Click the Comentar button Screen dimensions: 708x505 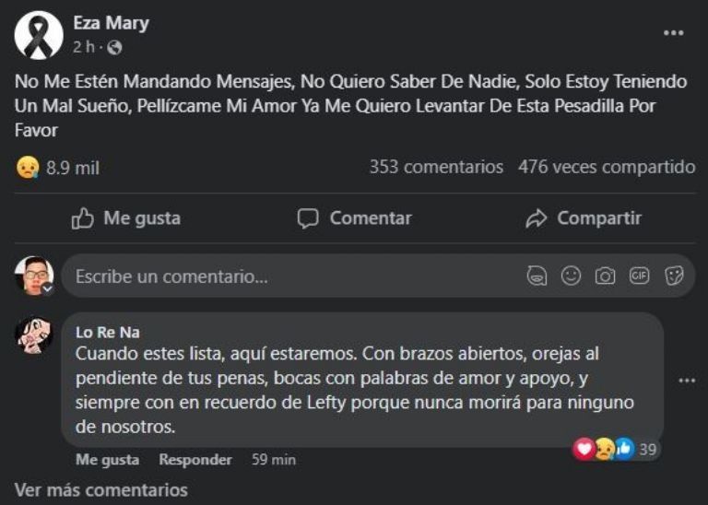pos(354,218)
